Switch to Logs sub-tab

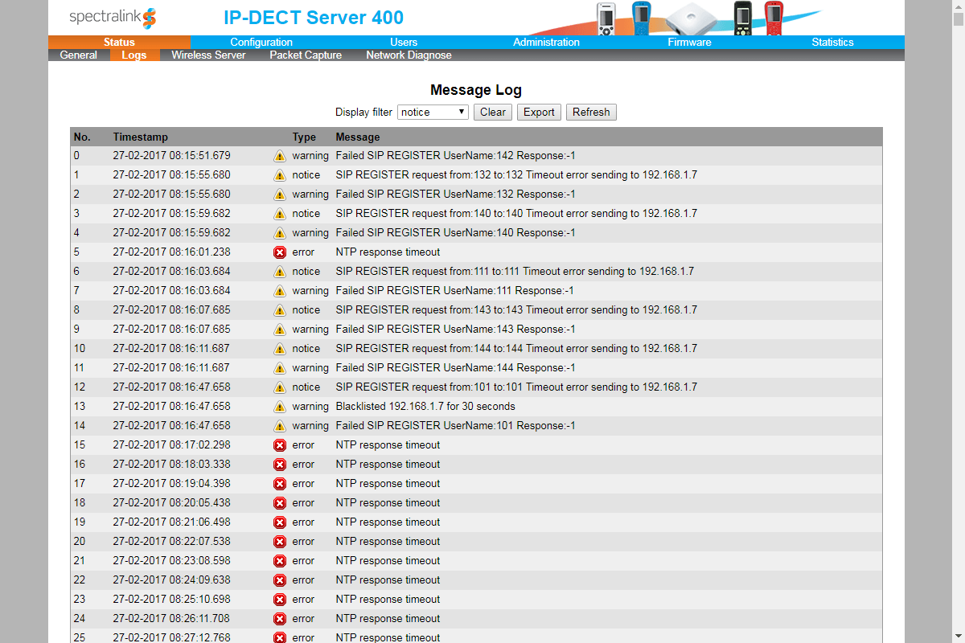coord(133,55)
